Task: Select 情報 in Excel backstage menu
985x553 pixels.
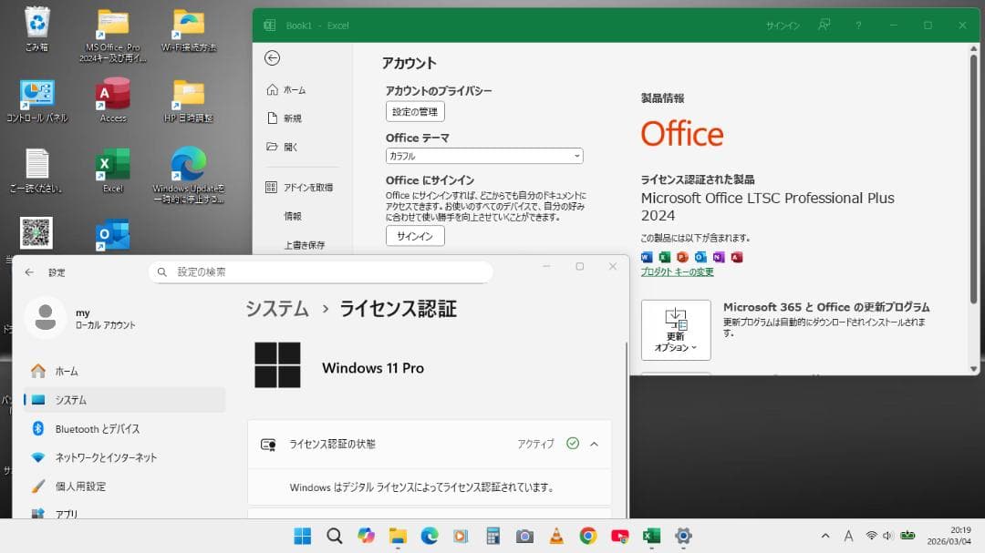Action: coord(293,216)
